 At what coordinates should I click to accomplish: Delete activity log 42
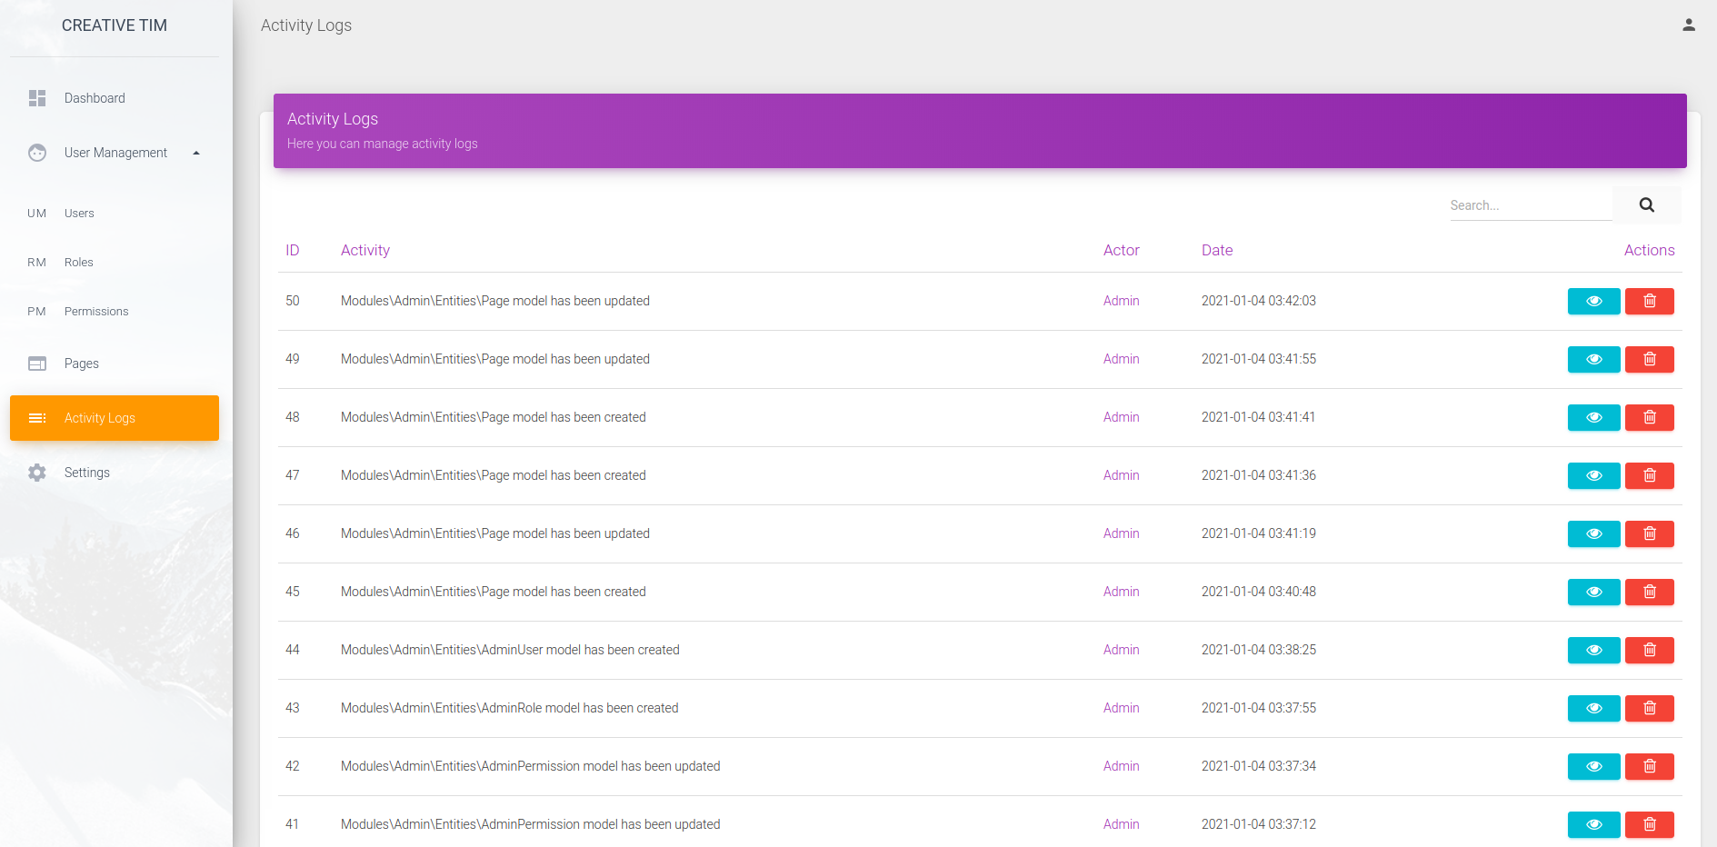pyautogui.click(x=1649, y=766)
